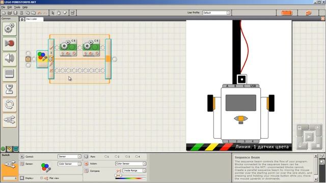The image size is (326, 183).
Task: Select the Switch block in the palette
Action: 9,120
